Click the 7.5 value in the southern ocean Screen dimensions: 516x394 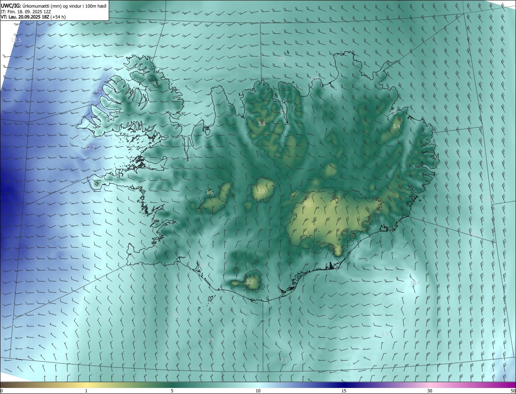tap(210, 340)
